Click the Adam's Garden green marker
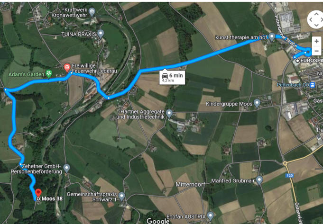Screen dimensions: 323x224 (x=49, y=74)
